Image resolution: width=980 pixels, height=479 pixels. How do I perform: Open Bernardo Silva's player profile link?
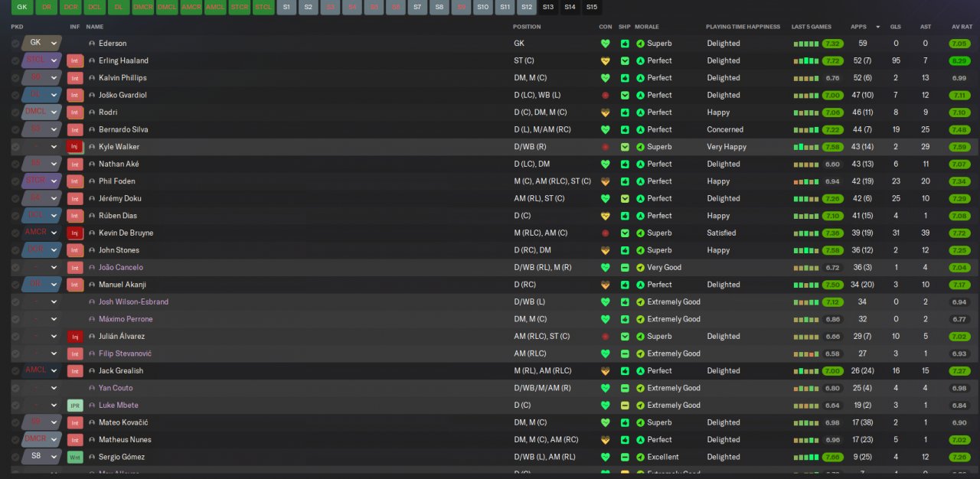pyautogui.click(x=123, y=129)
